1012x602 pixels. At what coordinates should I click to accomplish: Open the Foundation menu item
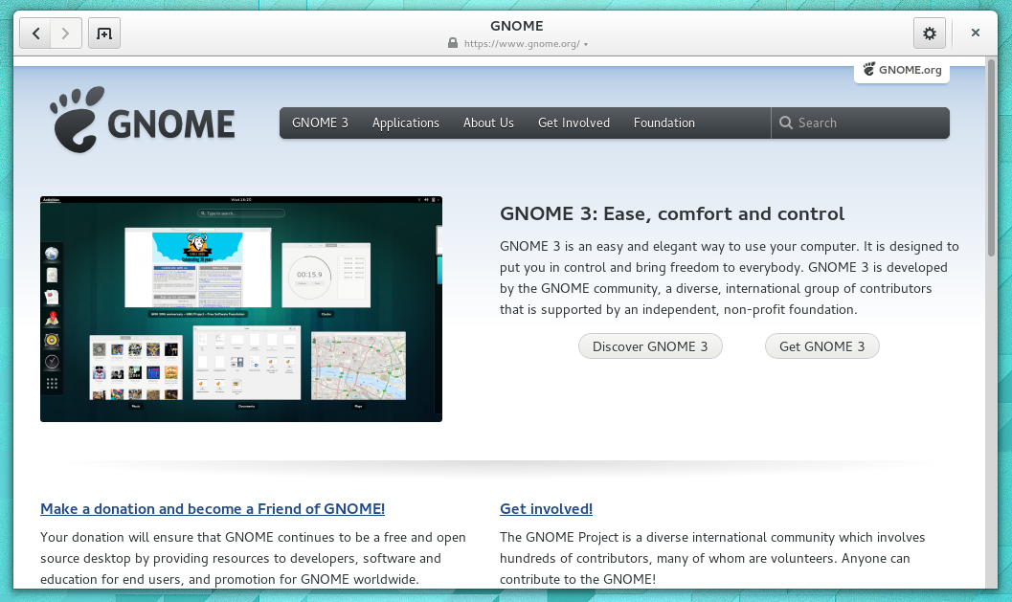[x=664, y=123]
